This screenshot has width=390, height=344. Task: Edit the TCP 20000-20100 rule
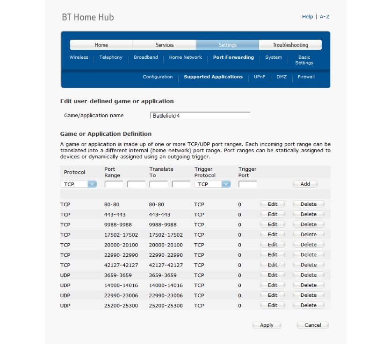click(x=273, y=245)
